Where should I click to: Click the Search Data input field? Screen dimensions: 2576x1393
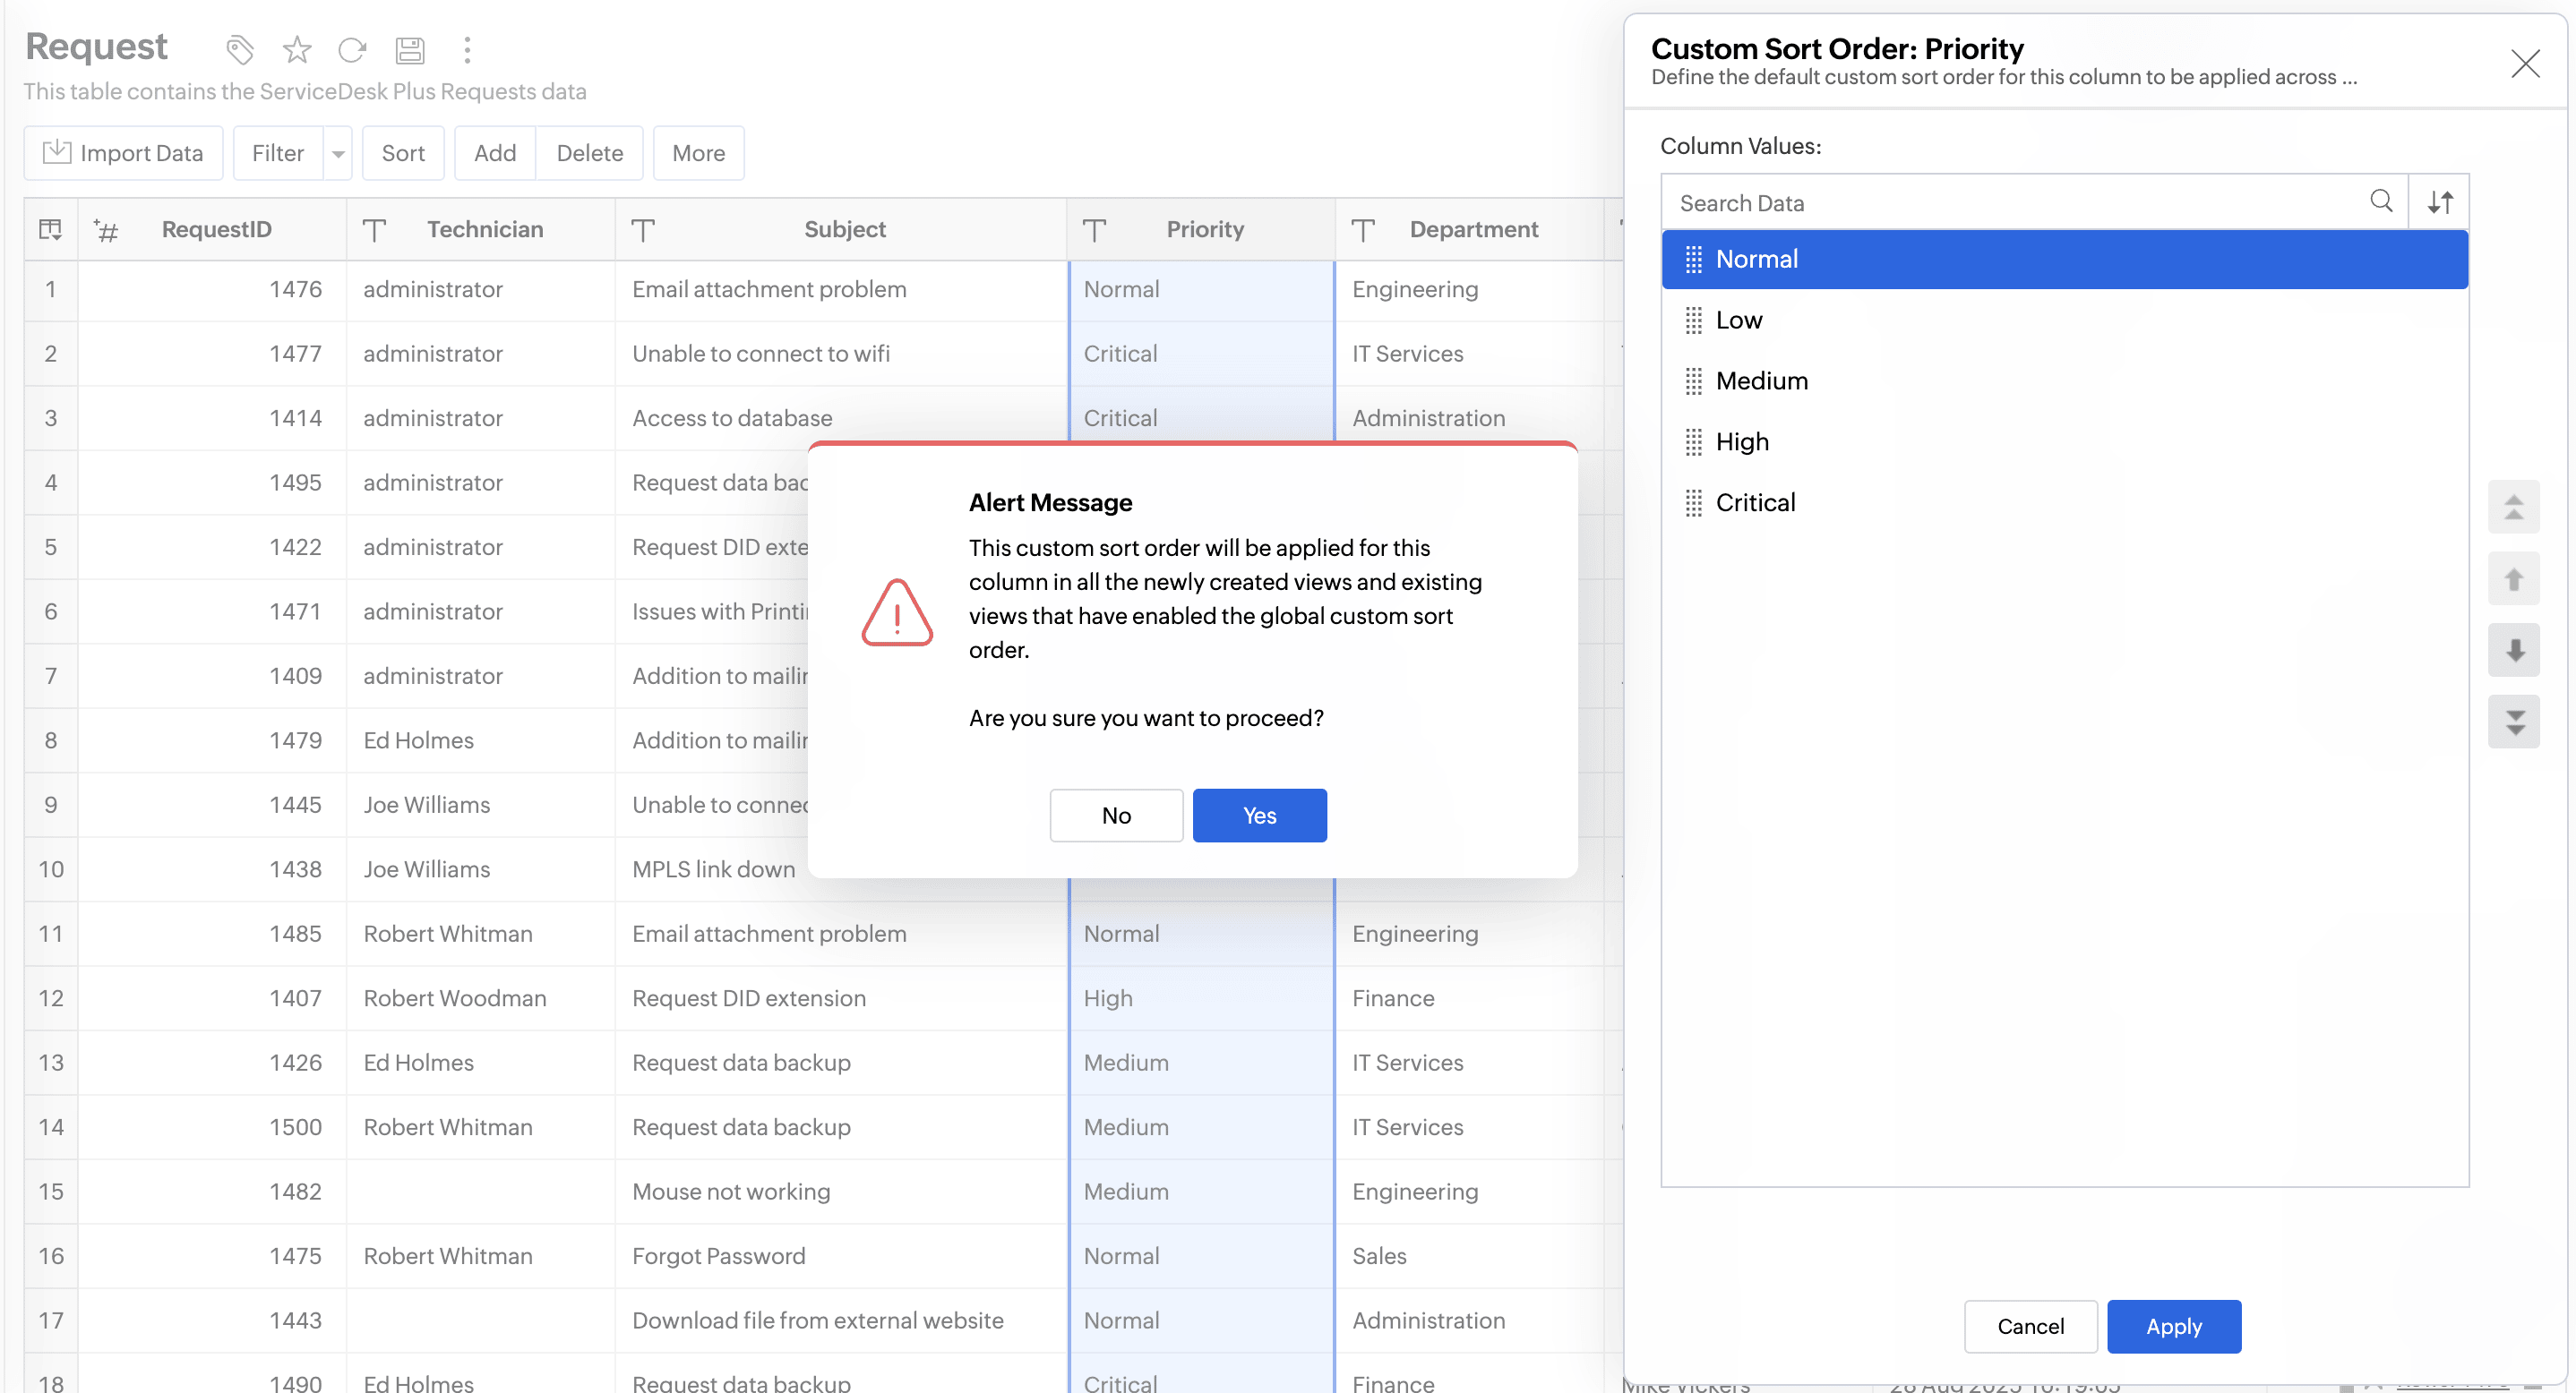click(x=2010, y=203)
